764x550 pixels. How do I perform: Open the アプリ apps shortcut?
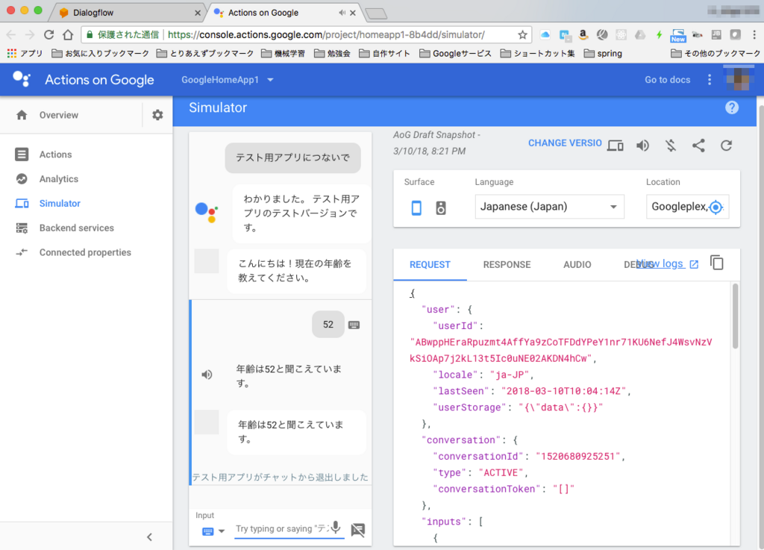click(x=25, y=53)
